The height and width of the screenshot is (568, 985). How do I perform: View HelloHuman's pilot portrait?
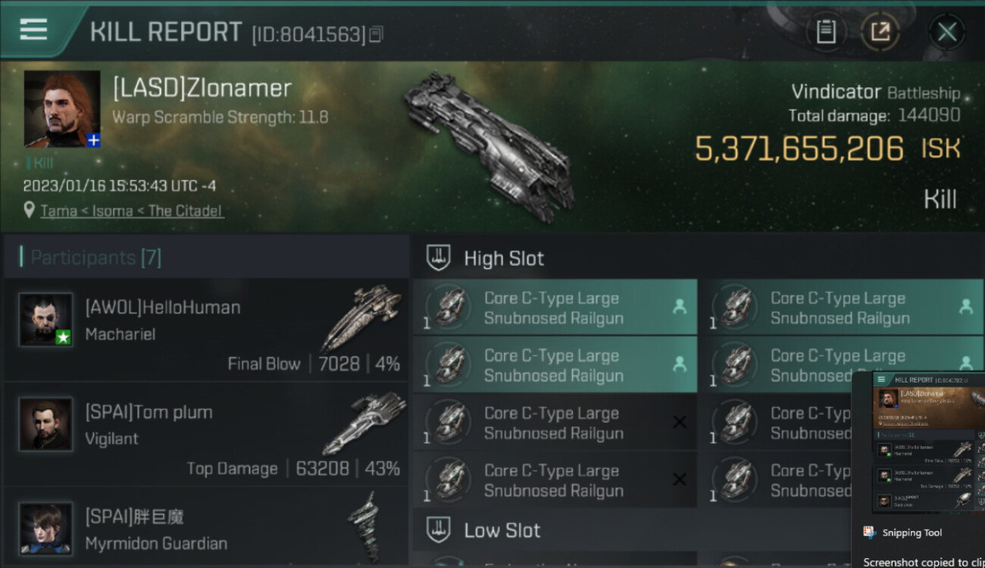click(x=45, y=320)
